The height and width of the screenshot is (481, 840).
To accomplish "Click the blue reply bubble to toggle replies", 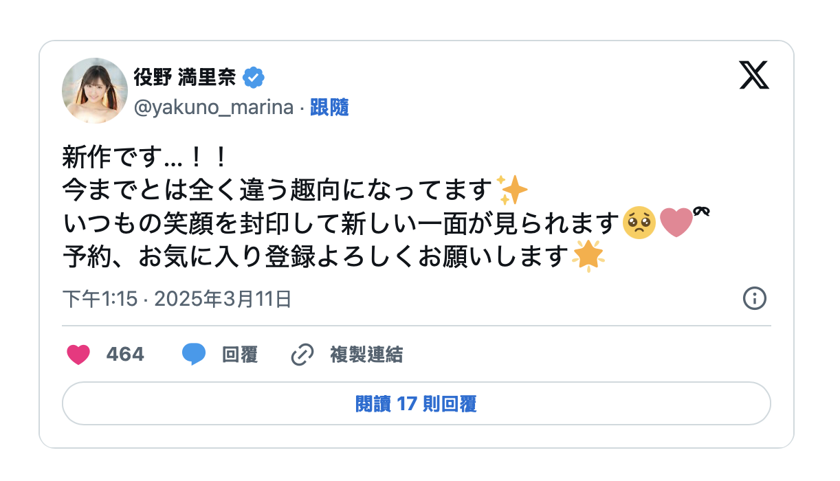I will click(x=196, y=355).
